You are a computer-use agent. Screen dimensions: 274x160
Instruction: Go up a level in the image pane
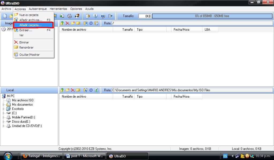click(62, 23)
